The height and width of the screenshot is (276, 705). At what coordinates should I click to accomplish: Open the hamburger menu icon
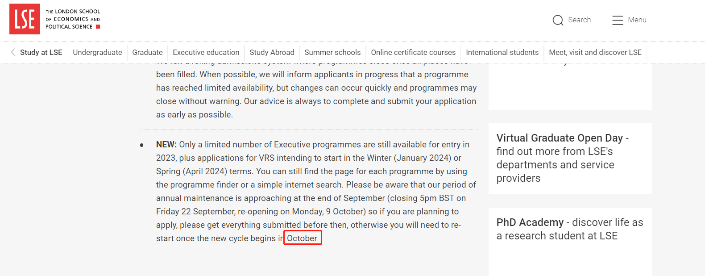(618, 20)
